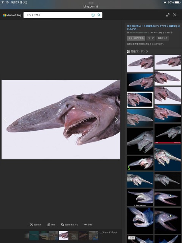Open visual search camera icon in search box
This screenshot has height=243, width=182.
tap(93, 15)
